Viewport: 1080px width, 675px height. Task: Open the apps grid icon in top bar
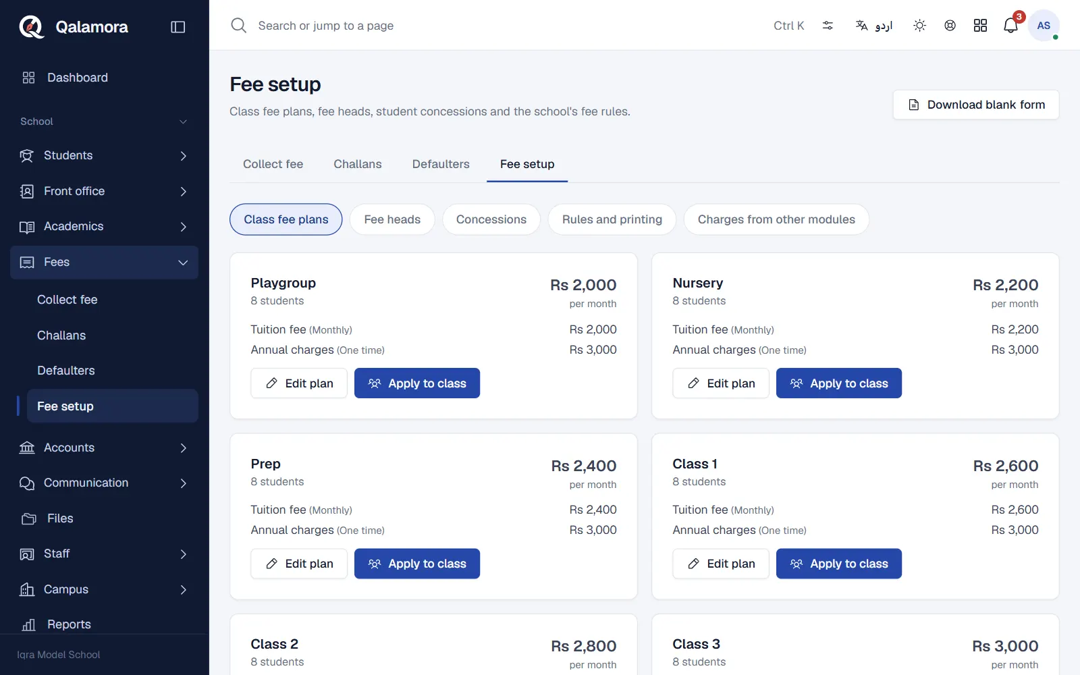tap(980, 26)
